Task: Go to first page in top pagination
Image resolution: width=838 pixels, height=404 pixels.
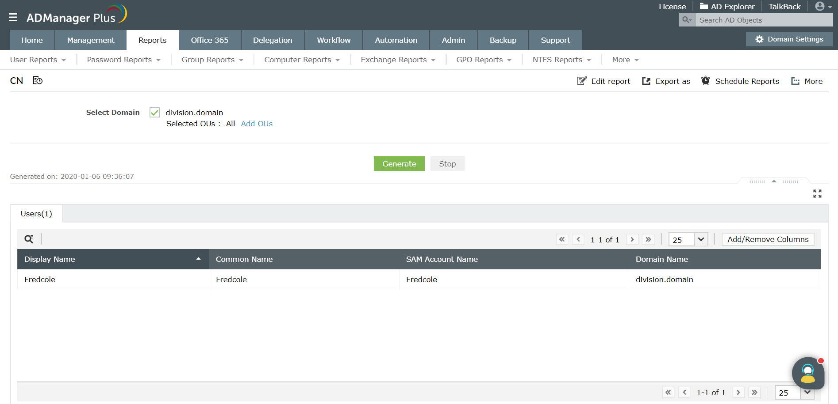Action: click(562, 239)
